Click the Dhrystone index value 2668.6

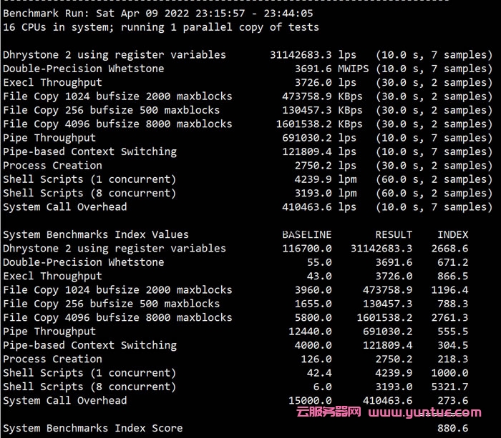click(449, 249)
